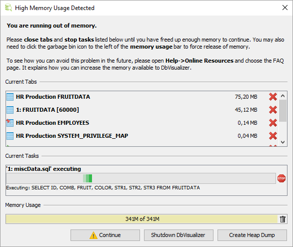The image size is (293, 247).
Task: Click the Current Tabs scrollbar thumb
Action: pyautogui.click(x=282, y=111)
